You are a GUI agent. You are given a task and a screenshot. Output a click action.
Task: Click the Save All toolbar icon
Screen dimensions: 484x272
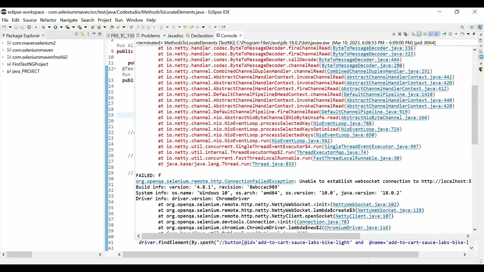point(22,27)
